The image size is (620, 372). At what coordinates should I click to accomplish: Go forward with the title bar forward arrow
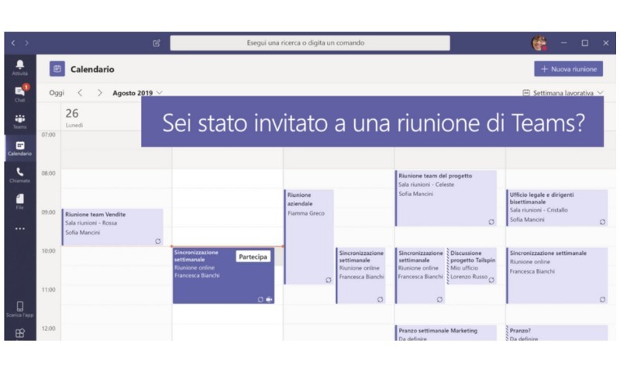pyautogui.click(x=27, y=43)
